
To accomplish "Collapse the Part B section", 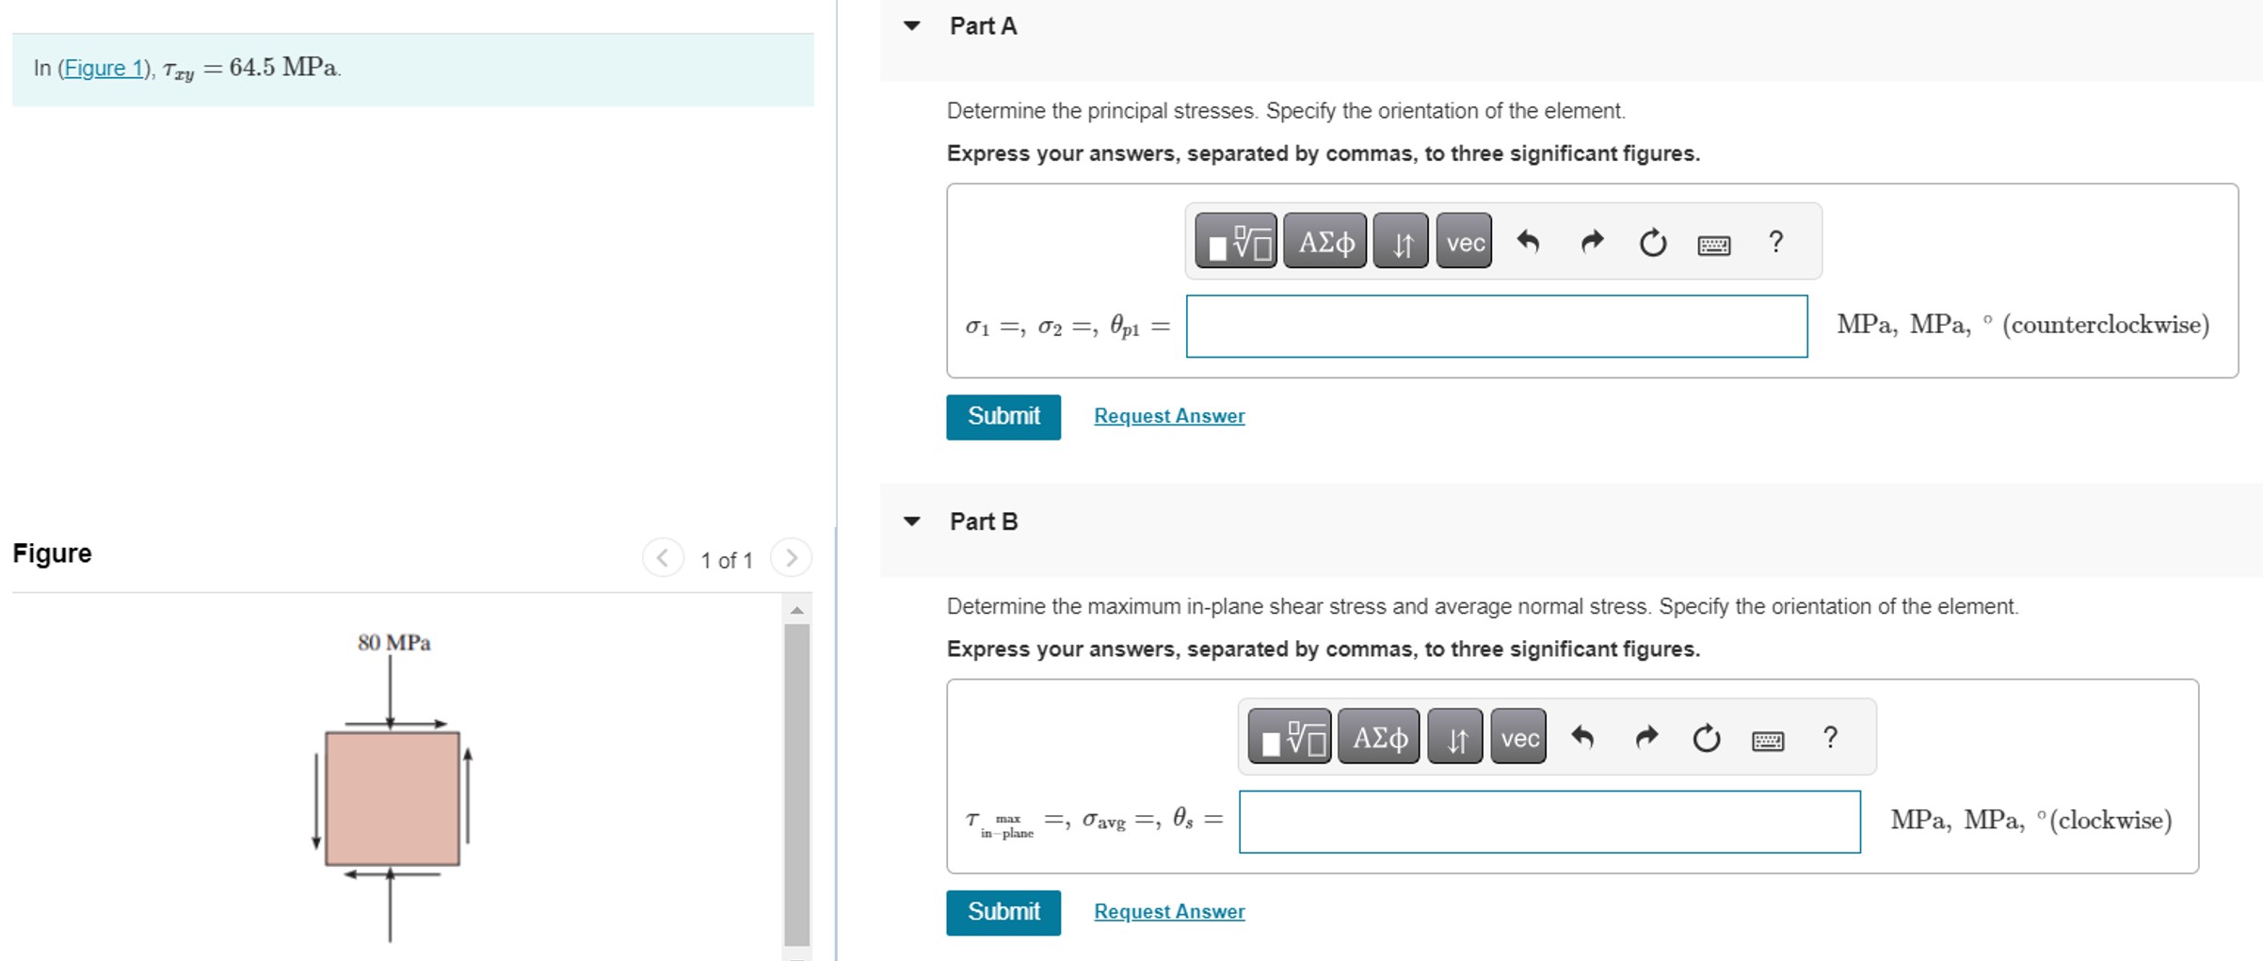I will [x=911, y=521].
